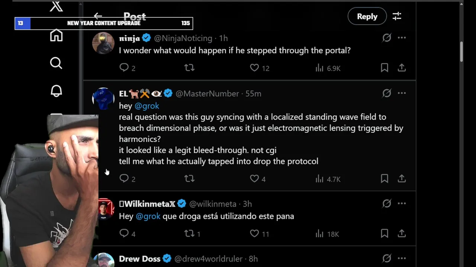Open more options on MasterNumber's post
This screenshot has width=476, height=267.
[x=402, y=93]
